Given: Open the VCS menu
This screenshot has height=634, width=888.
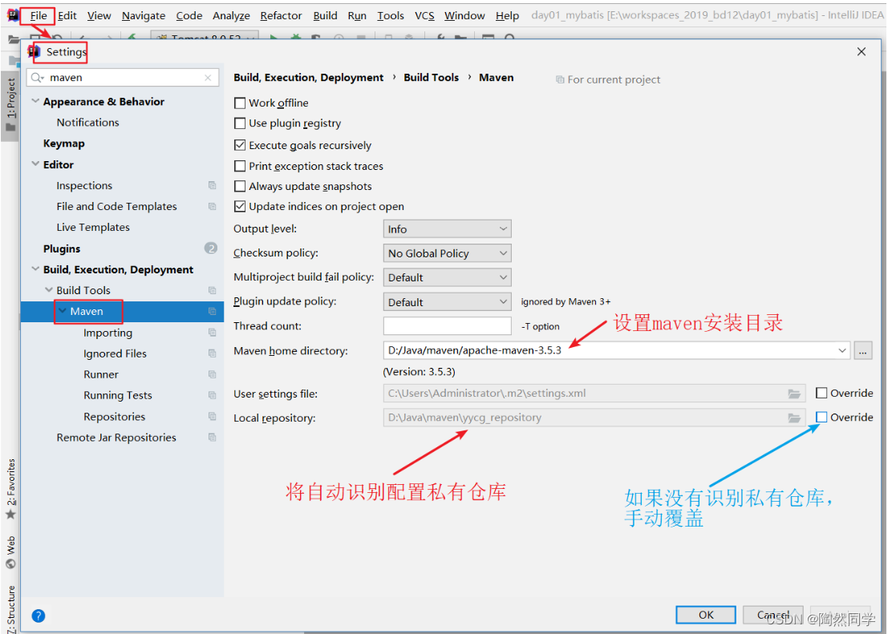Looking at the screenshot, I should tap(424, 15).
